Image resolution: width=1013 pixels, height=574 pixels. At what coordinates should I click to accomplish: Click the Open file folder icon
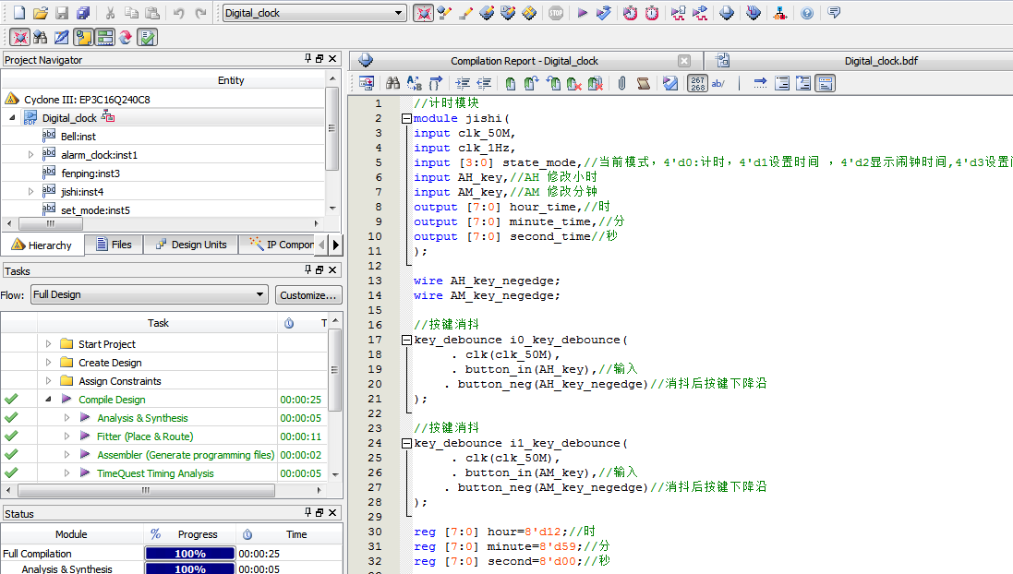coord(40,13)
